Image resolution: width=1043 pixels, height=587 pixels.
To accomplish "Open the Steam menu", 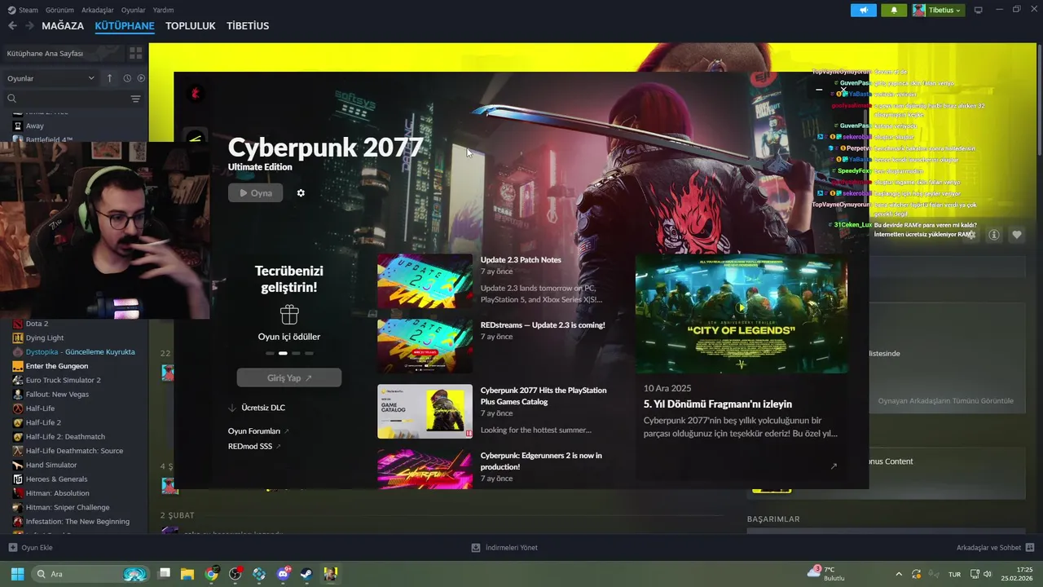I will coord(23,10).
